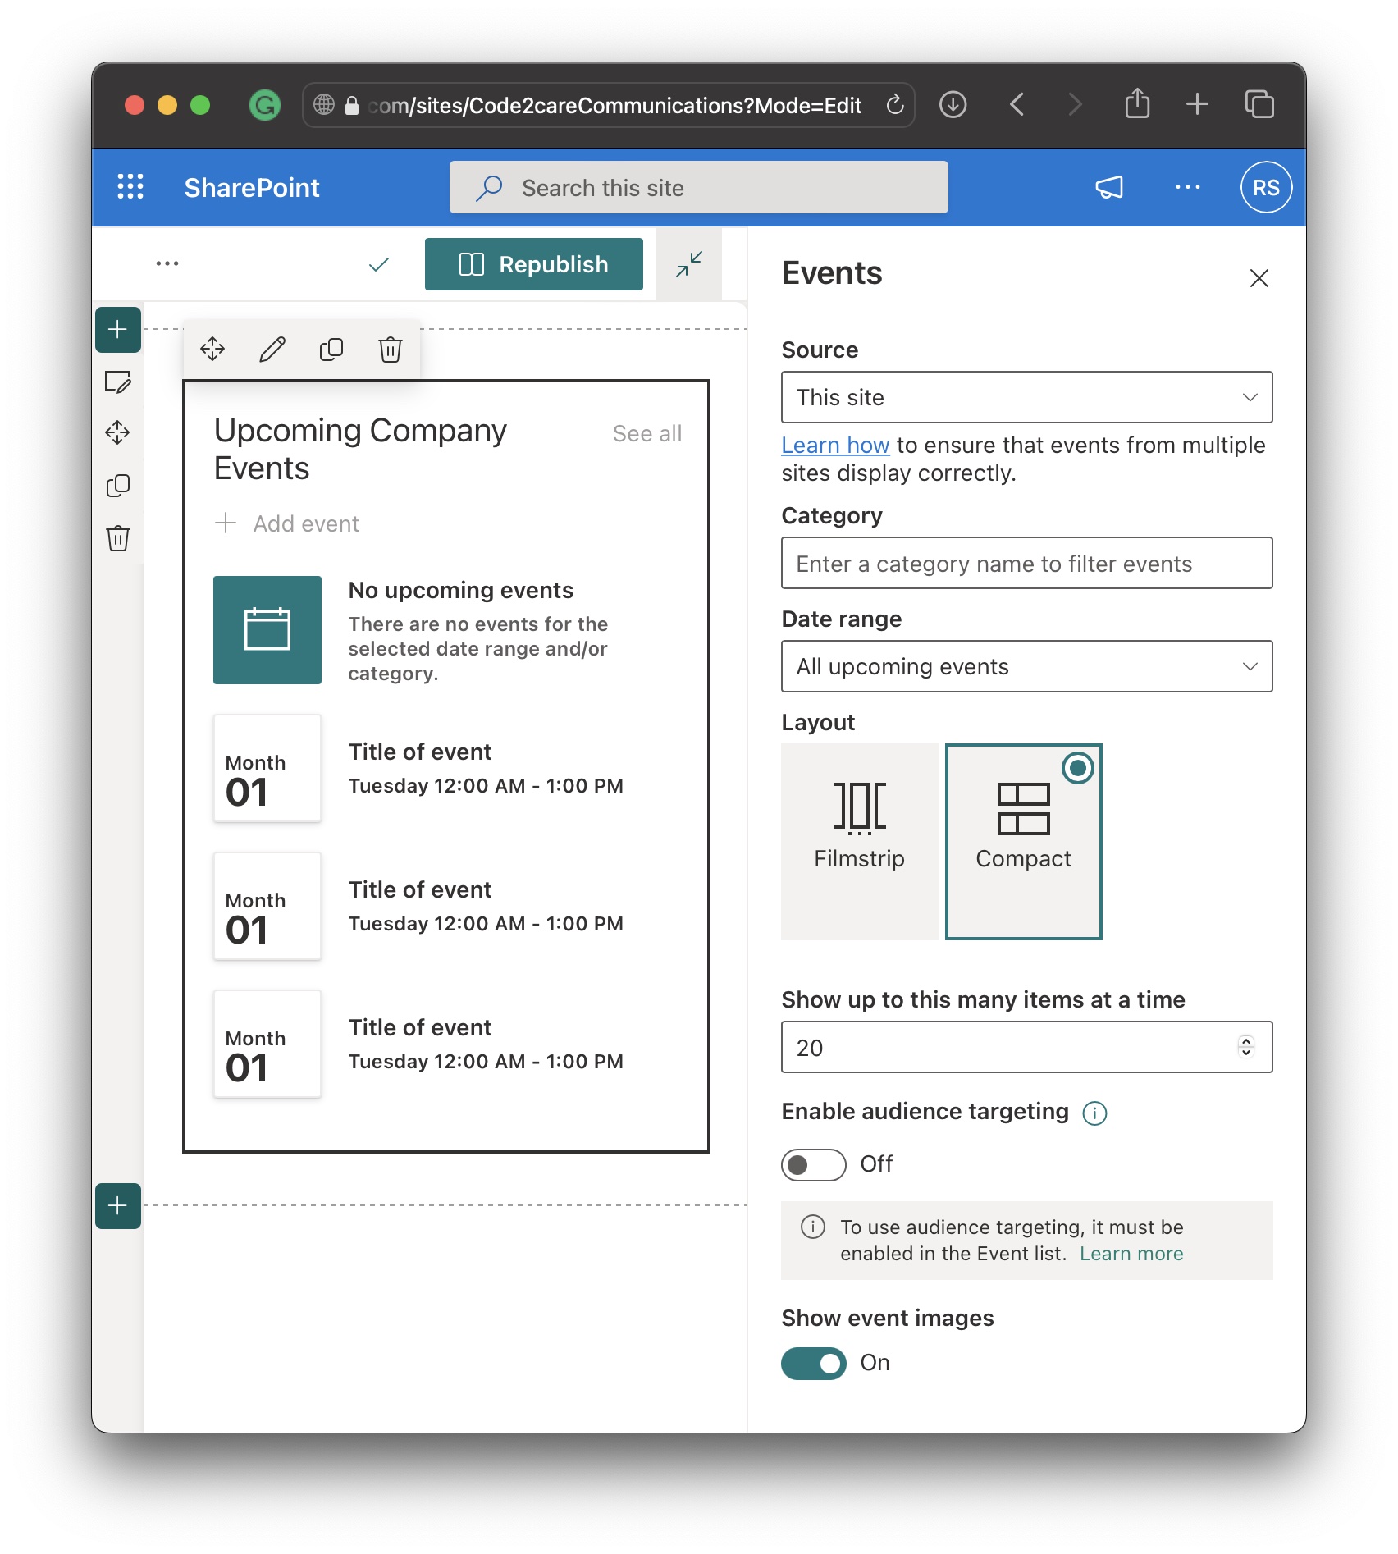1398x1554 pixels.
Task: Edit section properties in left rail
Action: [118, 382]
